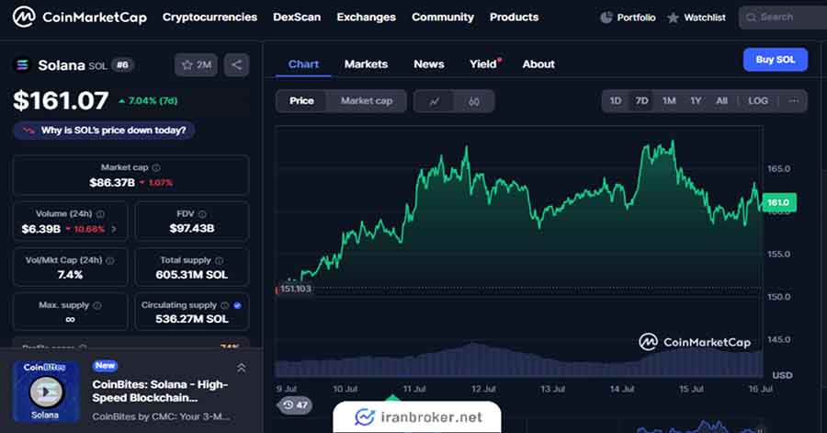The width and height of the screenshot is (827, 433).
Task: Click the 605.31M SOL total supply
Action: tap(191, 275)
